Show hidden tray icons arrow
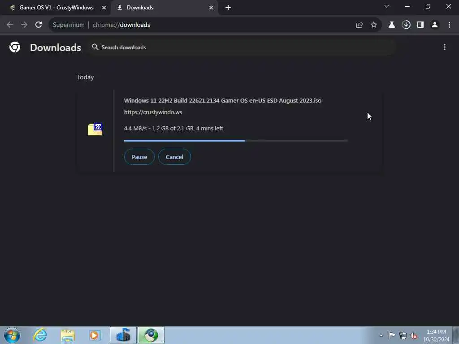Viewport: 459px width, 344px height. (x=381, y=335)
